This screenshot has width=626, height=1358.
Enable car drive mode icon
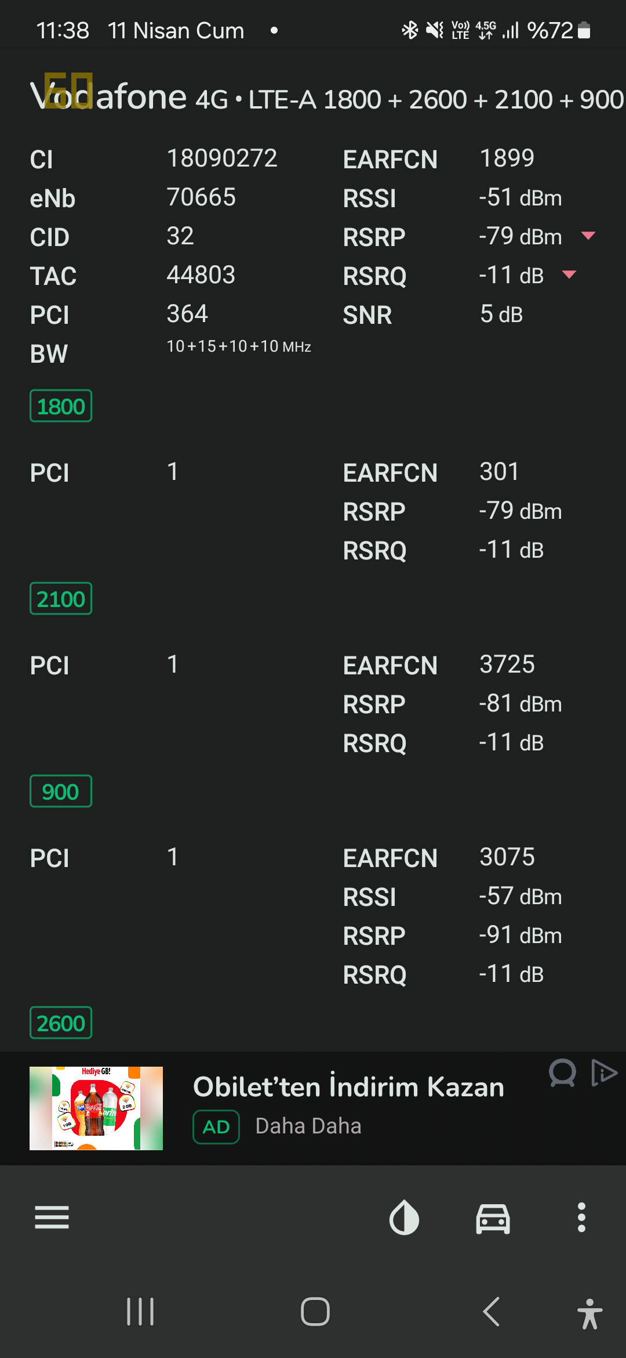pos(493,1218)
